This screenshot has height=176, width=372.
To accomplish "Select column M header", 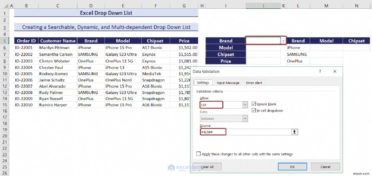I will pyautogui.click(x=326, y=6).
